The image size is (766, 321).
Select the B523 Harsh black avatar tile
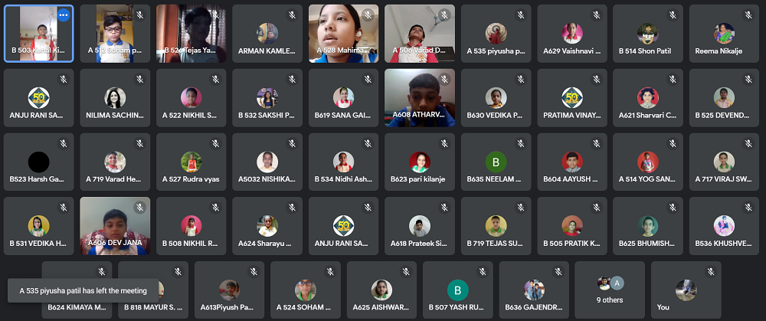tap(39, 162)
